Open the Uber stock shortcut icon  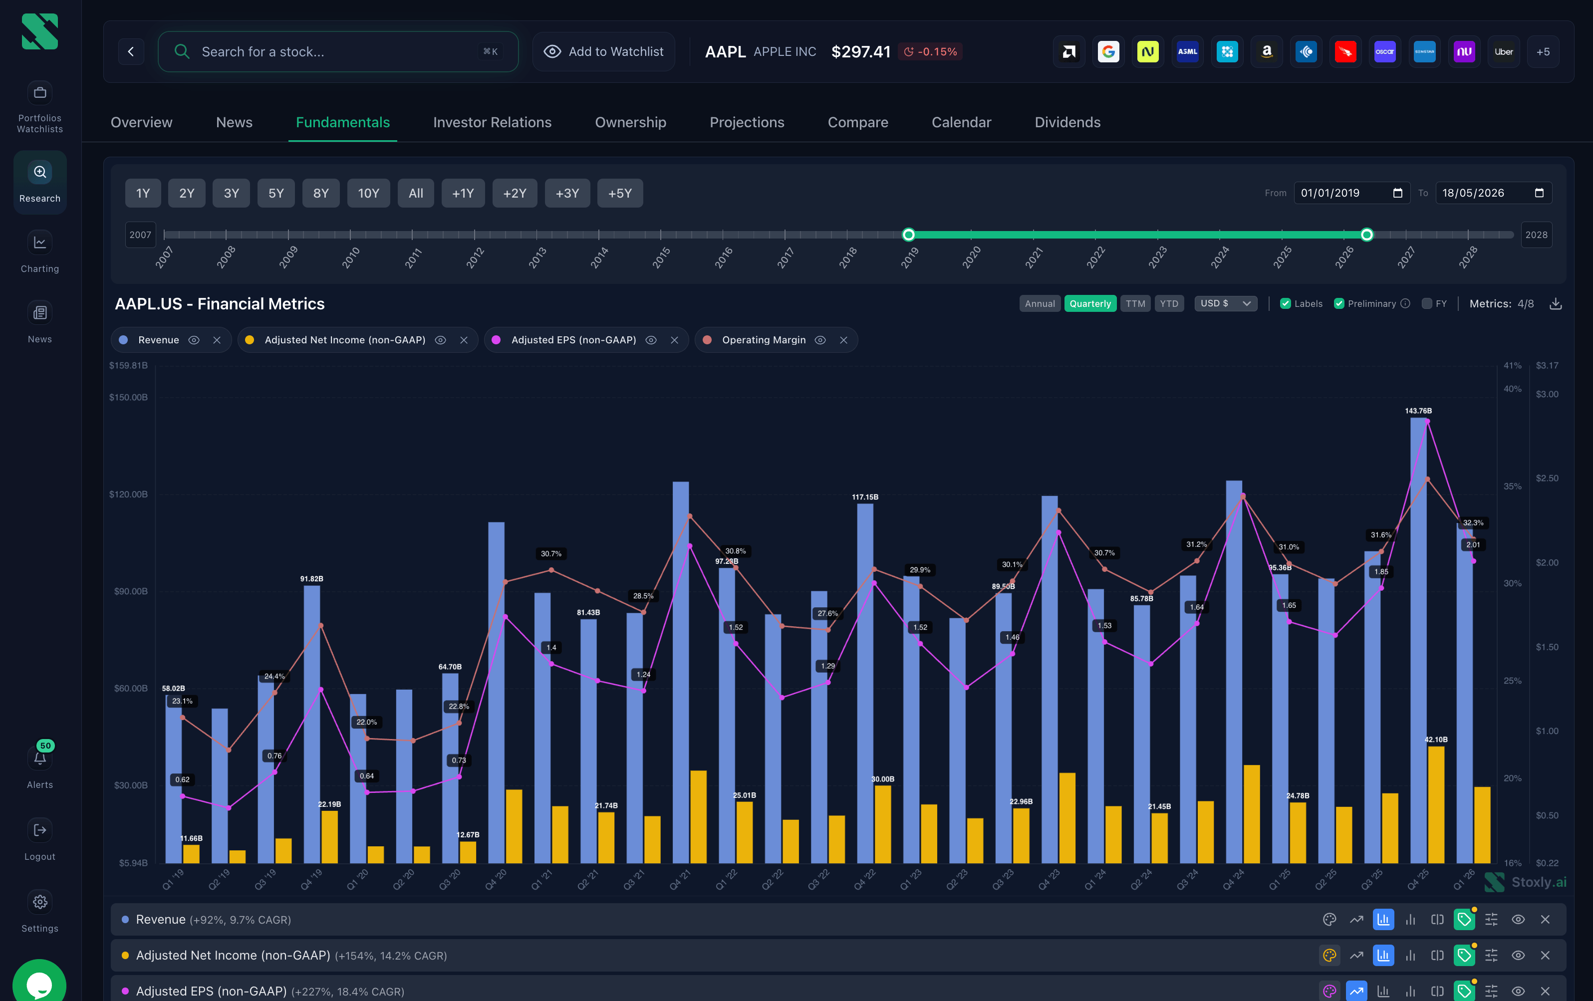[1504, 51]
